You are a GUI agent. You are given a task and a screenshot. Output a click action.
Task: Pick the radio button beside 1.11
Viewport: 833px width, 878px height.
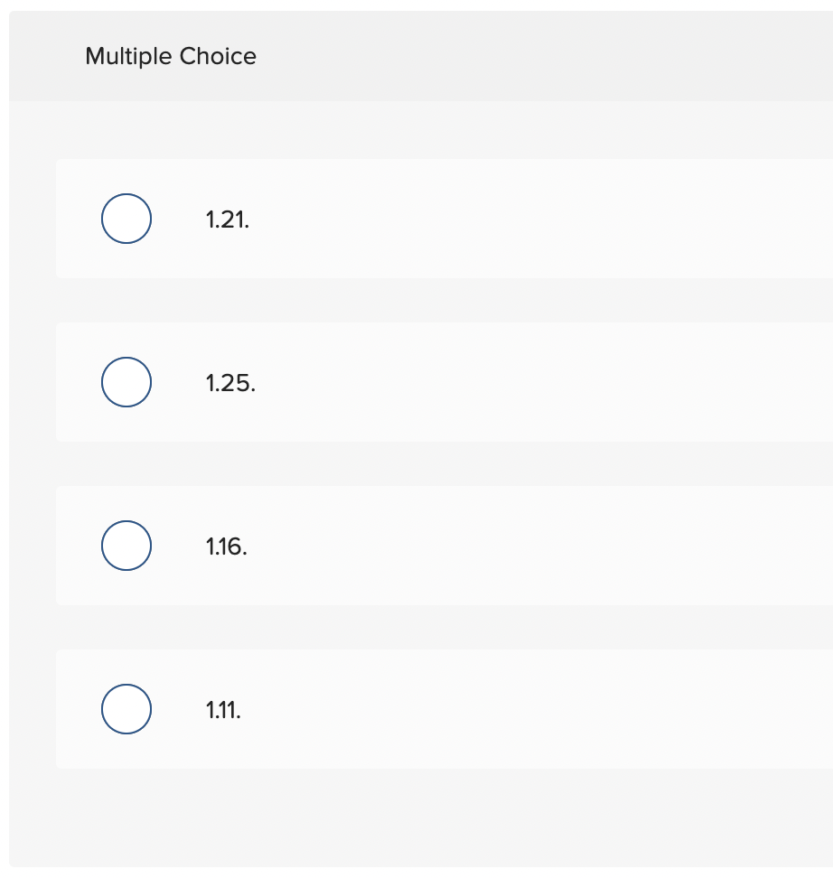pos(126,709)
